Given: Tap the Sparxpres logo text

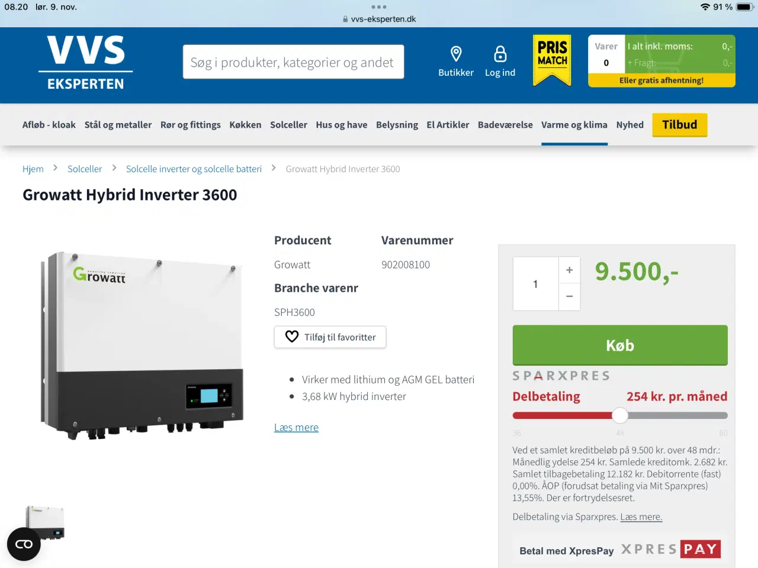Looking at the screenshot, I should [x=561, y=376].
